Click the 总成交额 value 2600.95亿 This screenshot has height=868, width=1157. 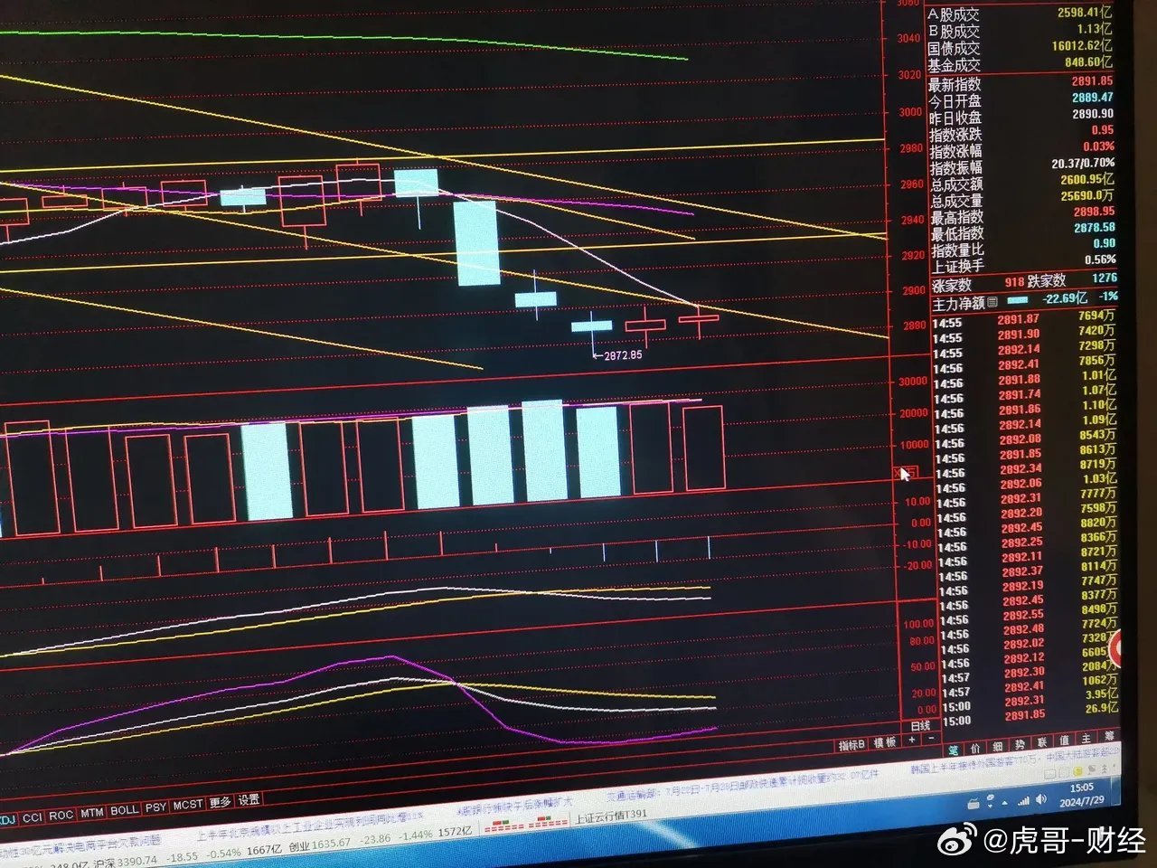pos(1086,179)
